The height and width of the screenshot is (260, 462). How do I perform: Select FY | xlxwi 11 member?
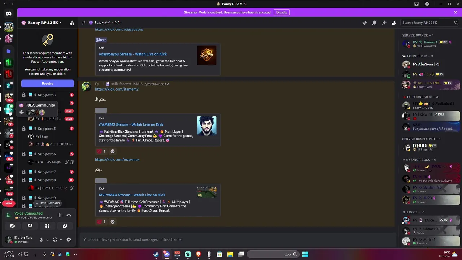pyautogui.click(x=431, y=116)
